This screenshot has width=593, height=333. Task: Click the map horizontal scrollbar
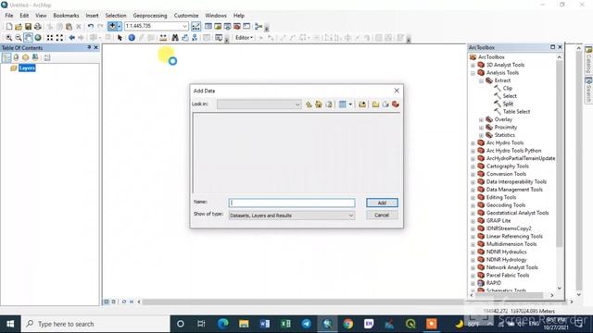tap(302, 302)
